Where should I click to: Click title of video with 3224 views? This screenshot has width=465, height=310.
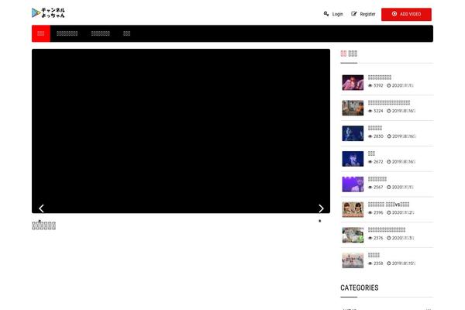click(x=389, y=102)
